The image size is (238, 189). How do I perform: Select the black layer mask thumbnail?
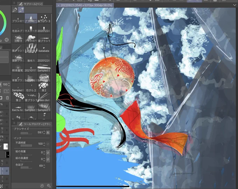tap(7, 155)
